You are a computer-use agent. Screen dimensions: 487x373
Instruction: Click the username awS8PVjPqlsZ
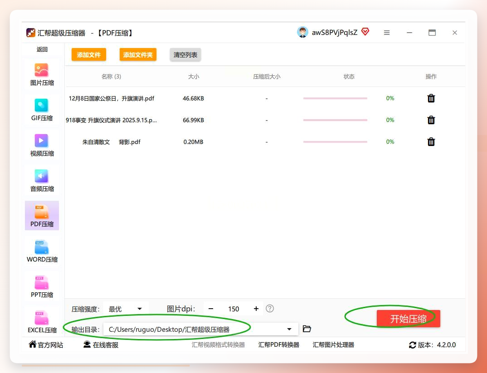[335, 33]
